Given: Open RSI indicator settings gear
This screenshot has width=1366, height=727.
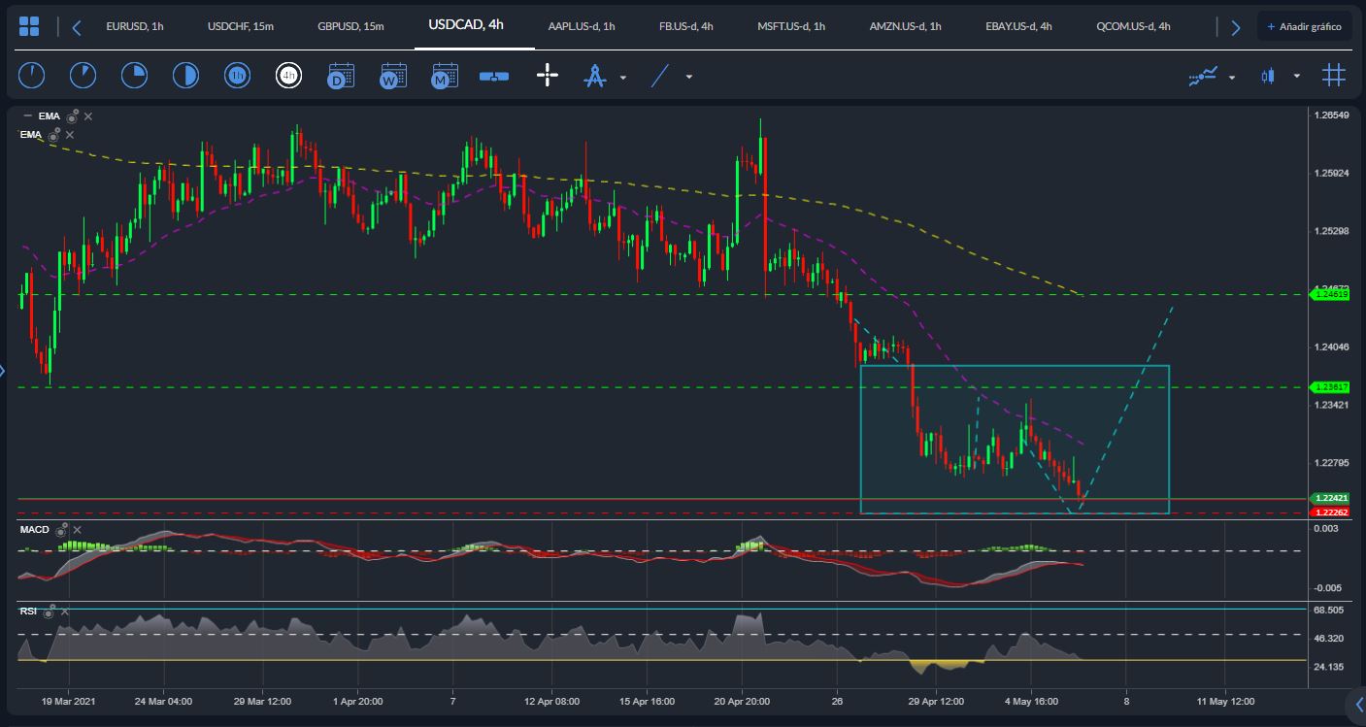Looking at the screenshot, I should click(x=49, y=611).
